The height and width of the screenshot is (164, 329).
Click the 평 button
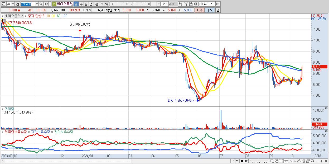click(x=218, y=10)
